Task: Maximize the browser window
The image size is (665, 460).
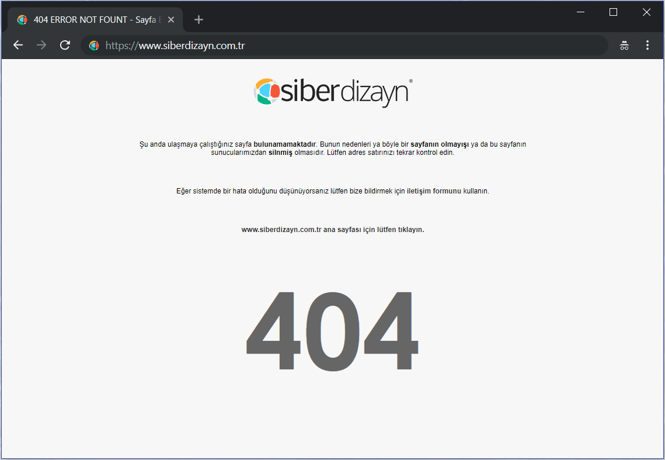Action: tap(613, 12)
